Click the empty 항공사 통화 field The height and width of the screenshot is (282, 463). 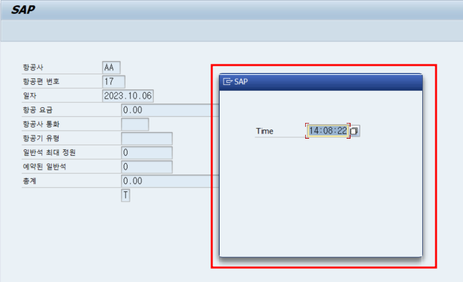tap(135, 124)
